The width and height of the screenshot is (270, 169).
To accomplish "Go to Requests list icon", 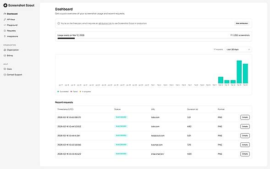I will 5,31.
